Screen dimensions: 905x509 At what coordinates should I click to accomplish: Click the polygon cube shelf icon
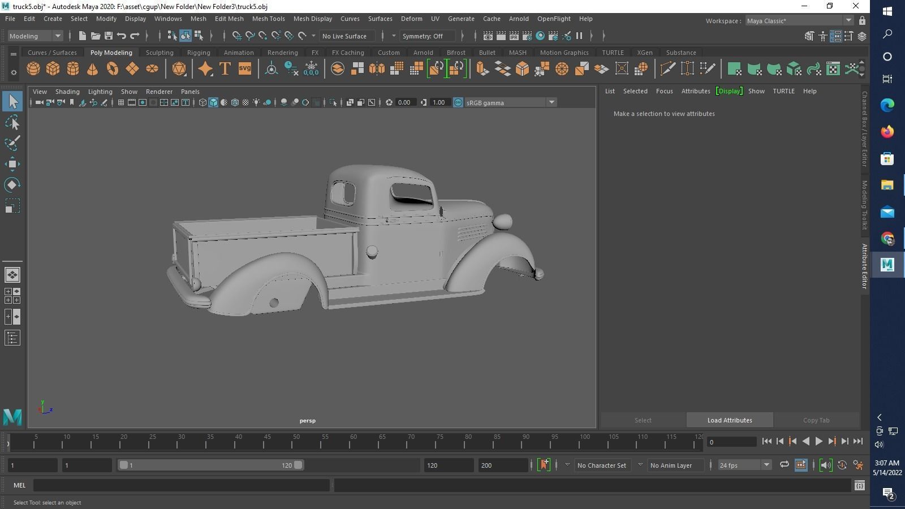53,69
